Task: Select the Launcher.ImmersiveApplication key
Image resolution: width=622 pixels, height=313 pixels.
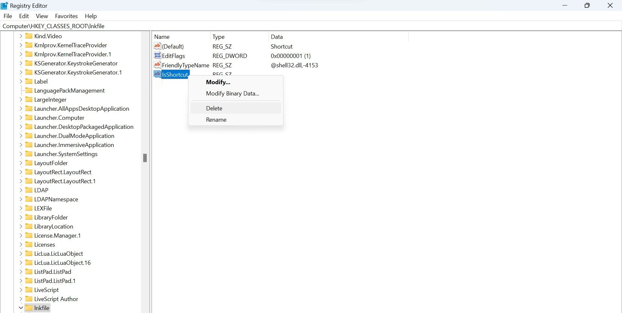Action: point(74,145)
